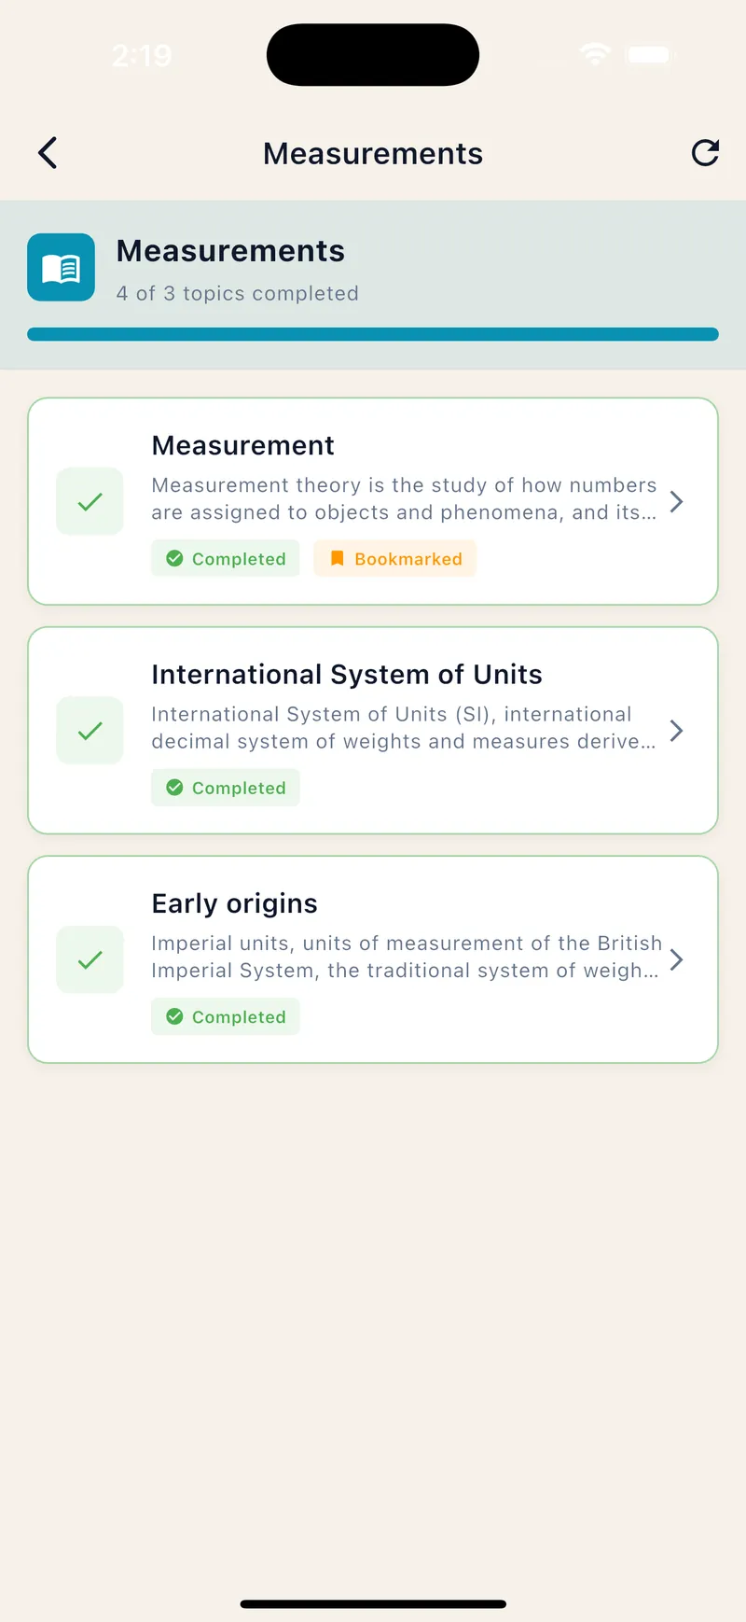Tap the back arrow icon
Viewport: 746px width, 1622px height.
coord(48,153)
